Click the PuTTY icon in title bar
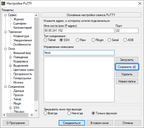 coord(3,3)
